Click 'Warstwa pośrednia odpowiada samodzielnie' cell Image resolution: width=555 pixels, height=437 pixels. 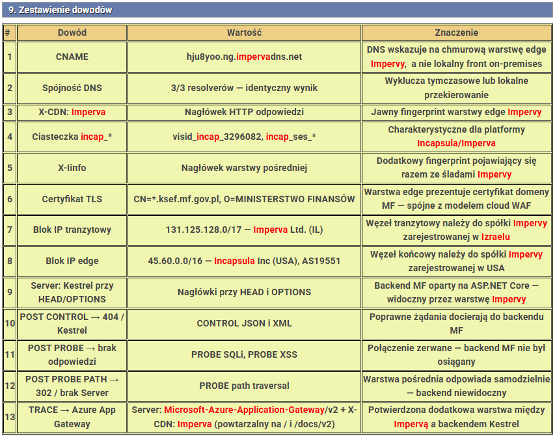[457, 386]
